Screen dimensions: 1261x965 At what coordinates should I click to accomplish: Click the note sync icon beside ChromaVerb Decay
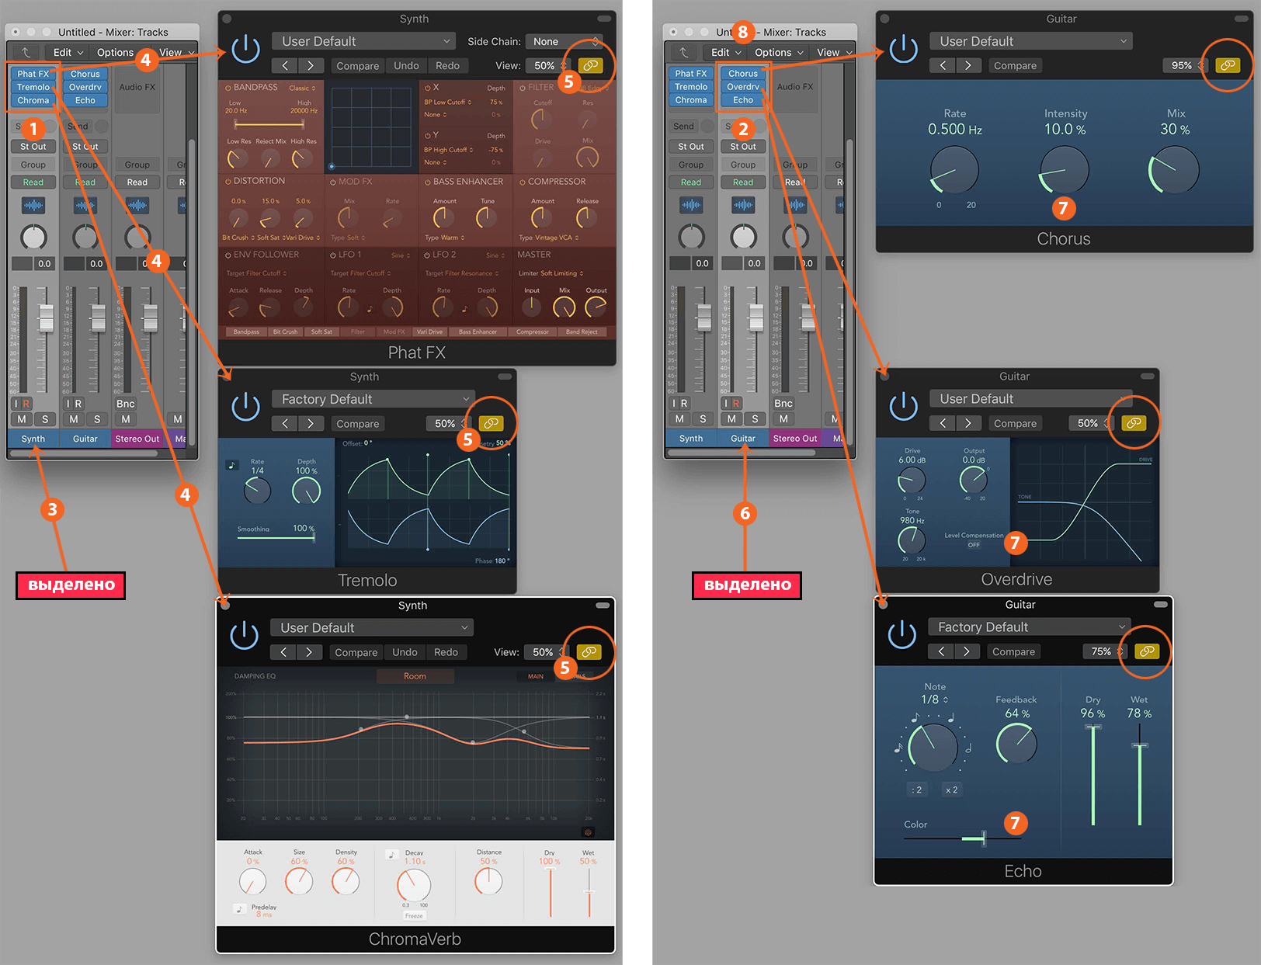point(392,854)
